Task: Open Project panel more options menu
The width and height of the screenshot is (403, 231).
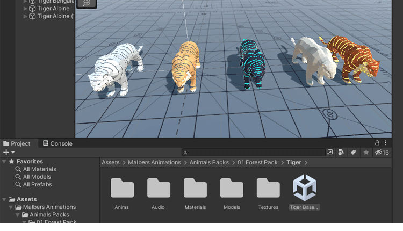Action: coord(385,143)
